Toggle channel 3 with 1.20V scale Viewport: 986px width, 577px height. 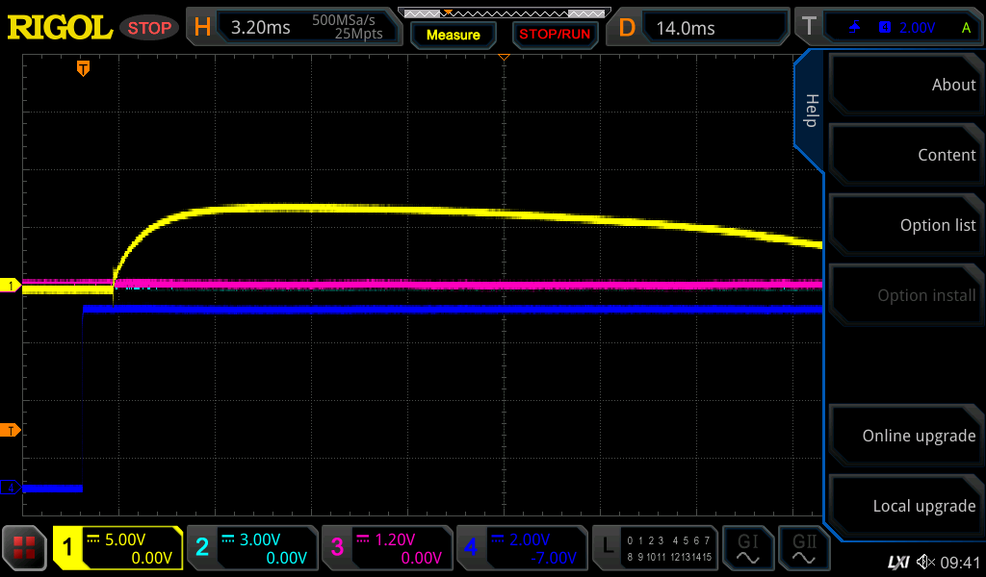[387, 548]
